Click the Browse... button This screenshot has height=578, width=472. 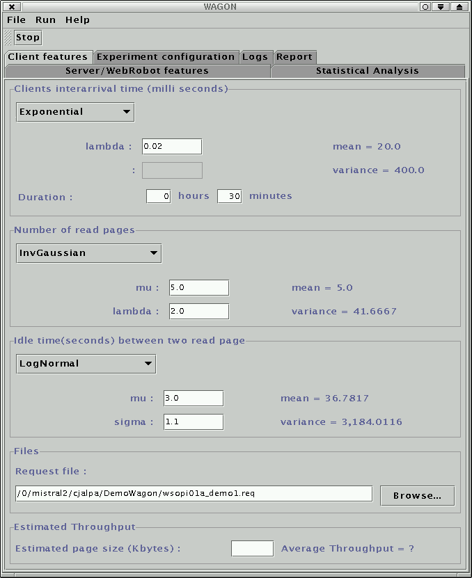coord(417,496)
